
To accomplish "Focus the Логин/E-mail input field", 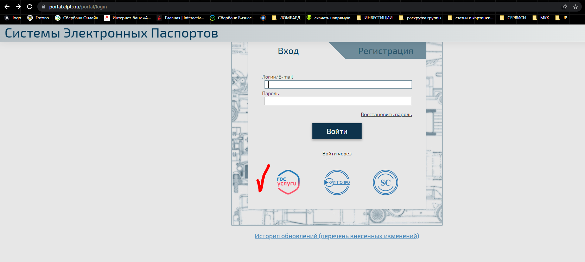I will (338, 85).
